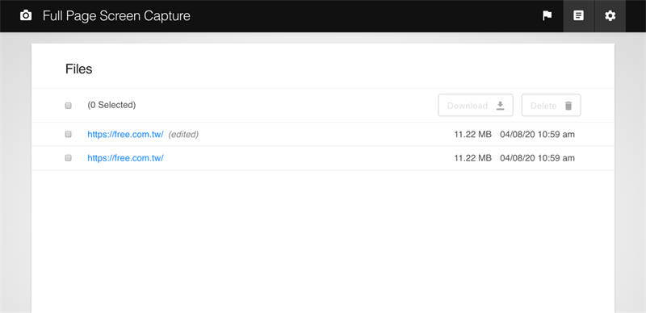Screen dimensions: 646x313
Task: Click the 04/08/20 date of edited file
Action: 517,134
